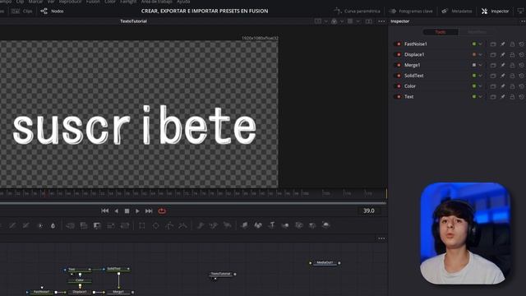
Task: Open FastNoise1 color tag dropdown arrow
Action: 480,44
